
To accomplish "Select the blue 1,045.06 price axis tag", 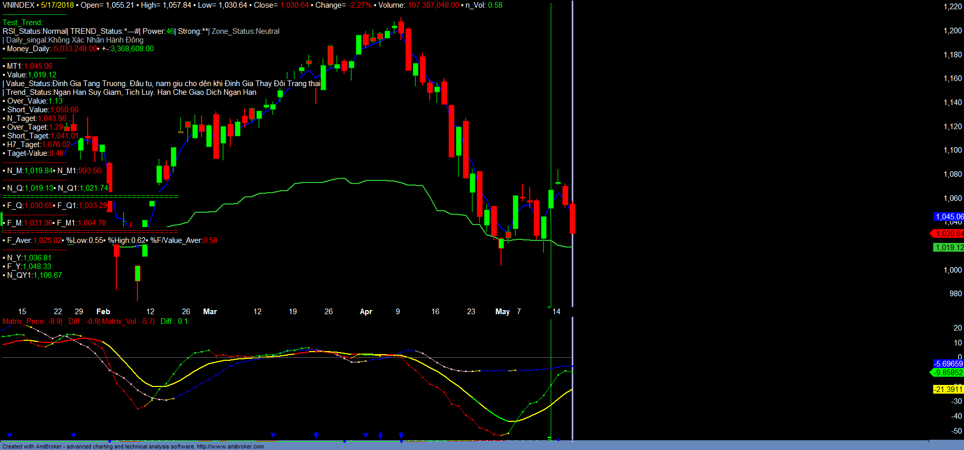I will (x=949, y=217).
